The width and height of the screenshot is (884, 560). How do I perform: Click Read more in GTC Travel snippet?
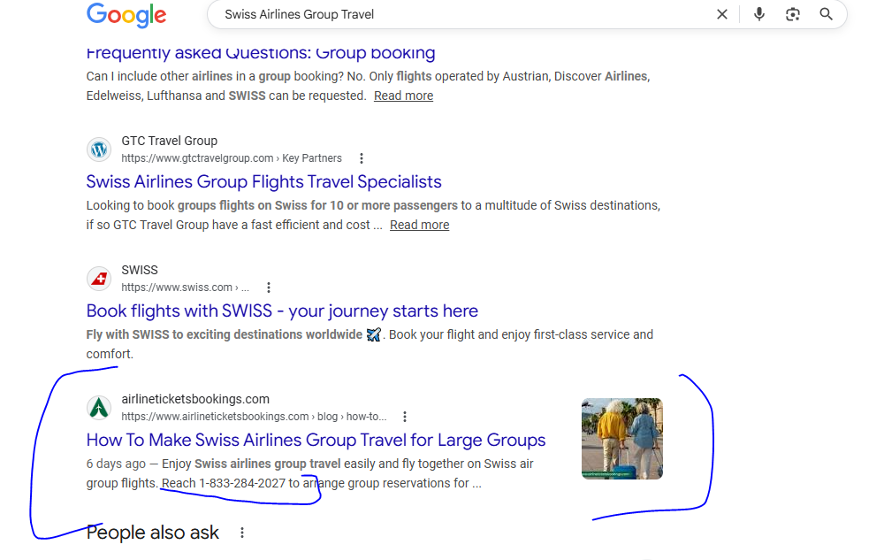coord(419,225)
